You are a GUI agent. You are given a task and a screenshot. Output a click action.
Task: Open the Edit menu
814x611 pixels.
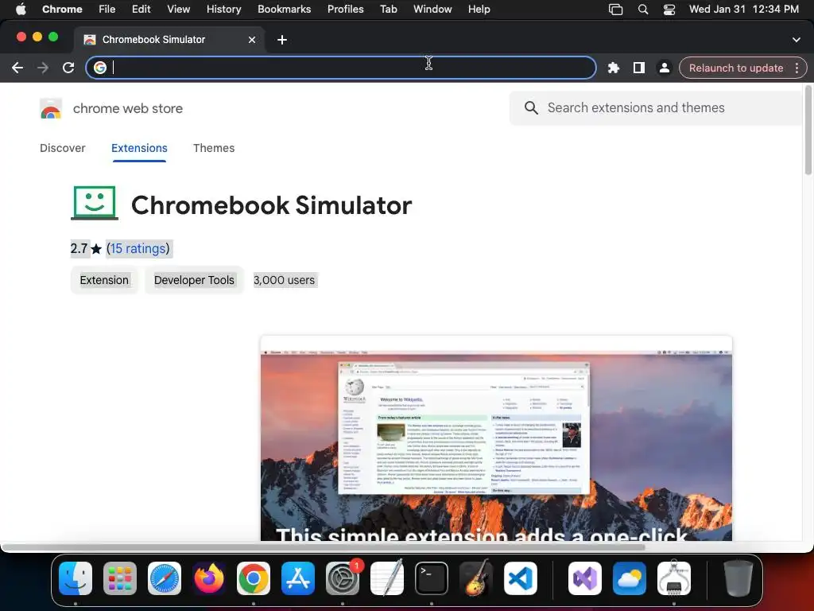click(141, 10)
